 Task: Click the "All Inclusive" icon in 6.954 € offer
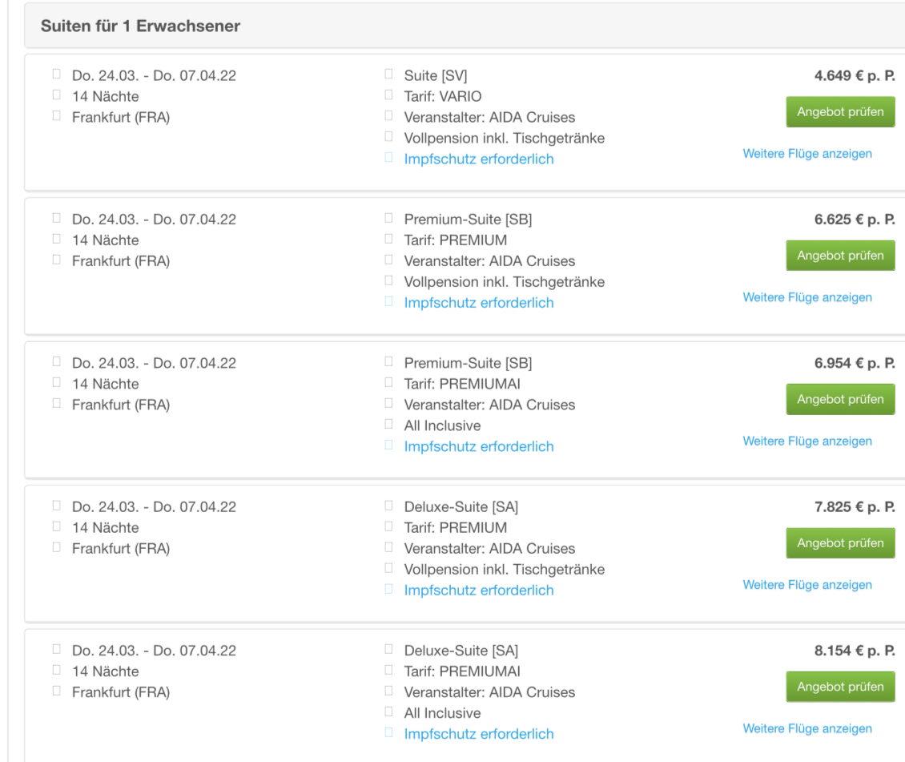tap(389, 425)
